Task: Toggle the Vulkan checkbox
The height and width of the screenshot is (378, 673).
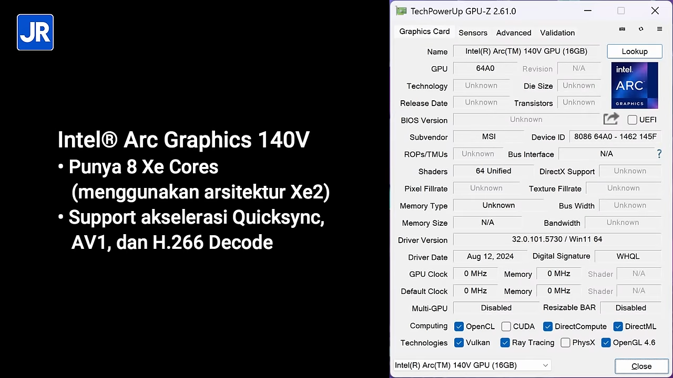Action: [459, 343]
